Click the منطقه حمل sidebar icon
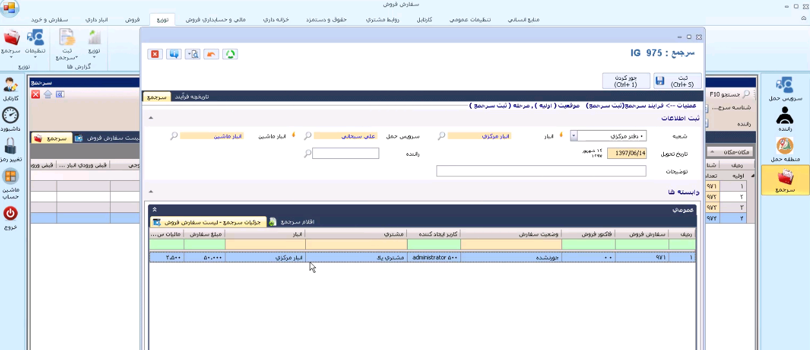This screenshot has width=810, height=350. click(784, 150)
